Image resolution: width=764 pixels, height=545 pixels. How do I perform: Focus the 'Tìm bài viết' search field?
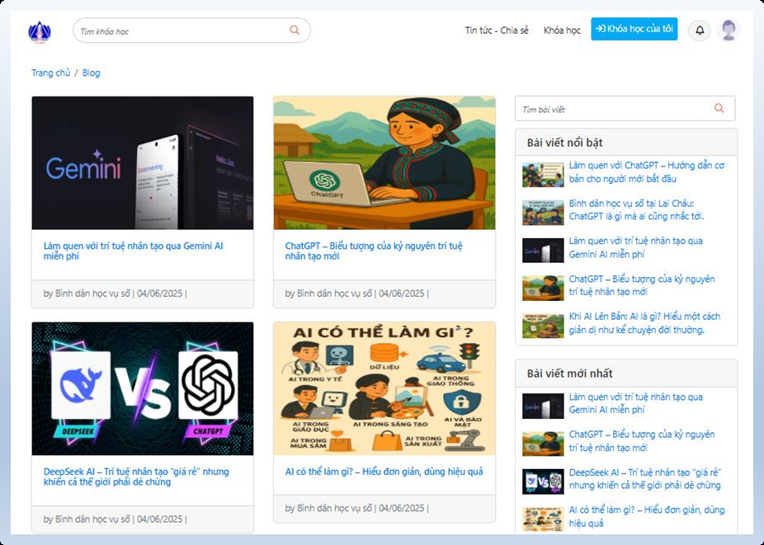tap(615, 109)
